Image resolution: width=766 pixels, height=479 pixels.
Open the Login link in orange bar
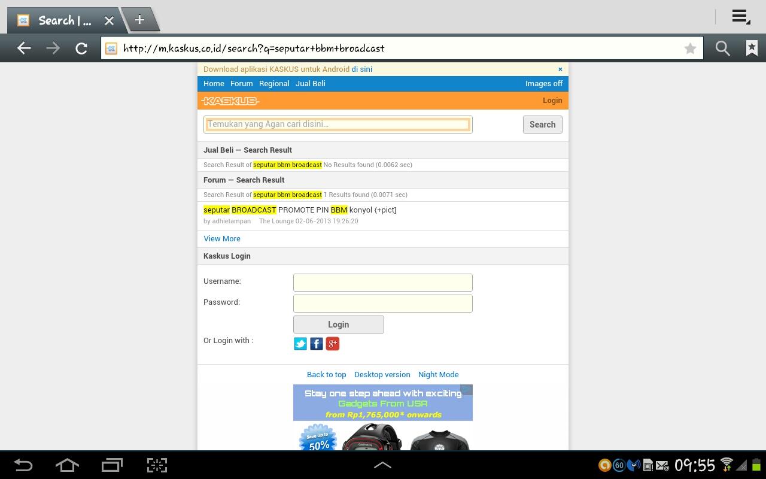pyautogui.click(x=552, y=100)
